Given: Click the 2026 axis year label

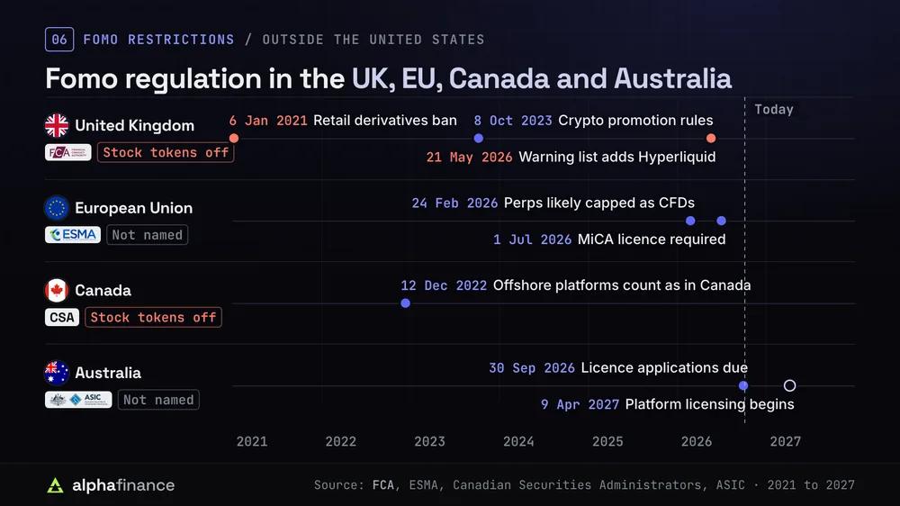Looking at the screenshot, I should click(697, 442).
